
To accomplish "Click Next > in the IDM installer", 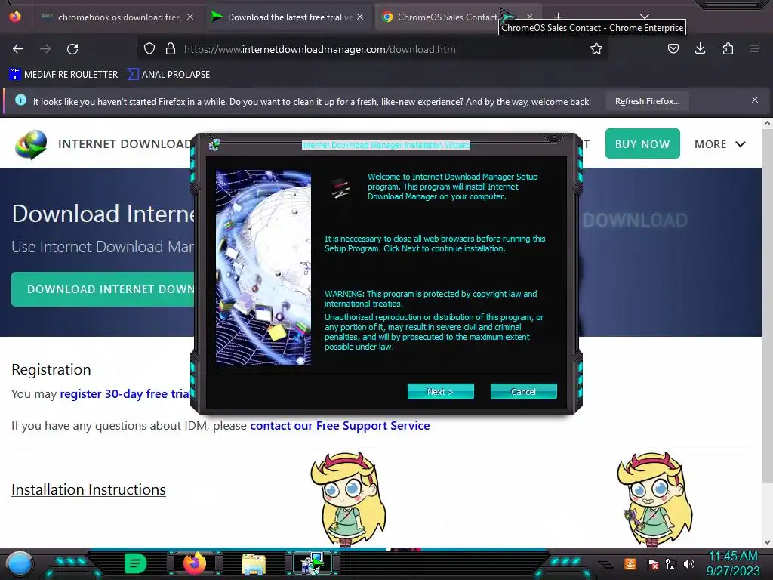I will click(x=441, y=392).
